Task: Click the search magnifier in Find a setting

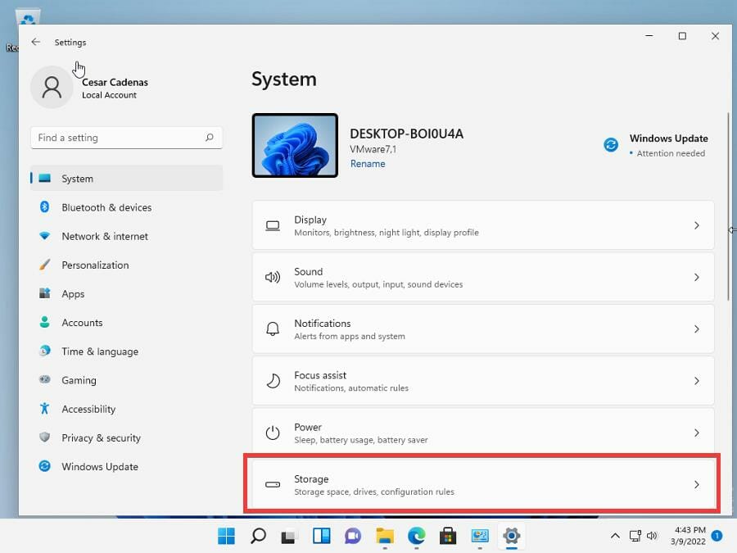Action: click(x=209, y=138)
